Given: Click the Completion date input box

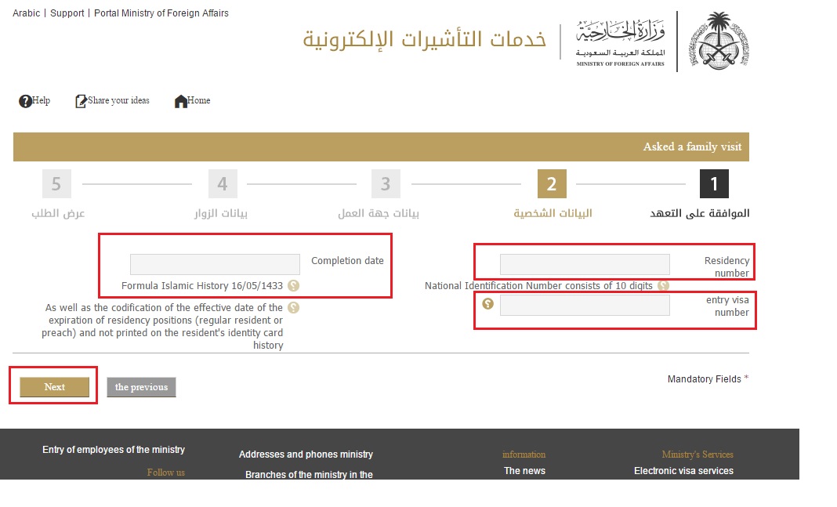Looking at the screenshot, I should 215,264.
